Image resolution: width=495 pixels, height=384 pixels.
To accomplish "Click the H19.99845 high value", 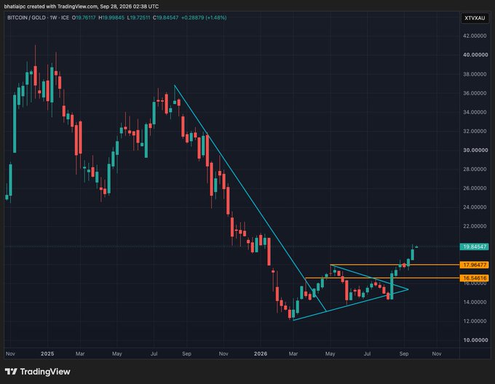I will [x=111, y=17].
